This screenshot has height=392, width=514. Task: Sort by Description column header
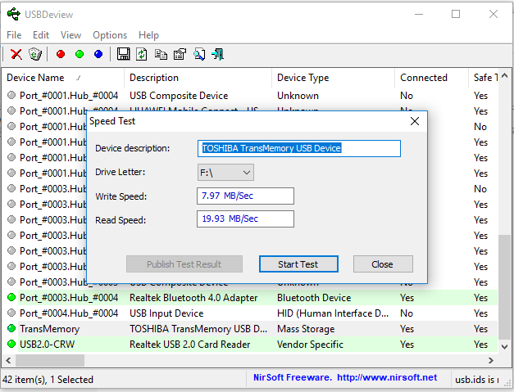[x=198, y=78]
